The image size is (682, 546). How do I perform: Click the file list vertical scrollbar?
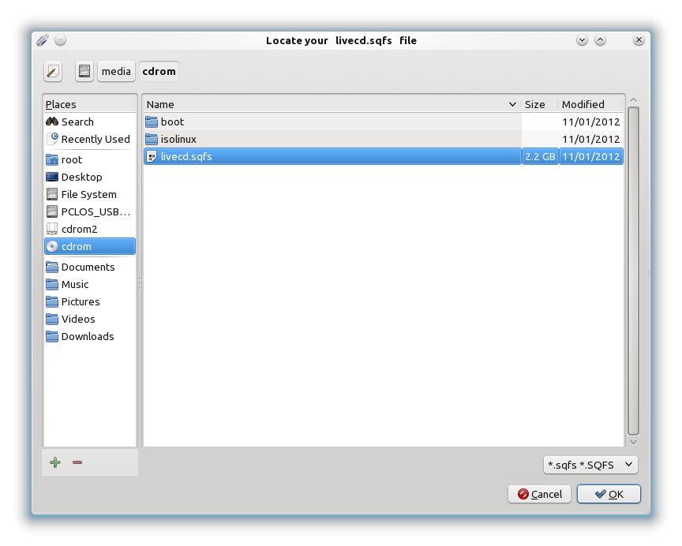point(633,271)
